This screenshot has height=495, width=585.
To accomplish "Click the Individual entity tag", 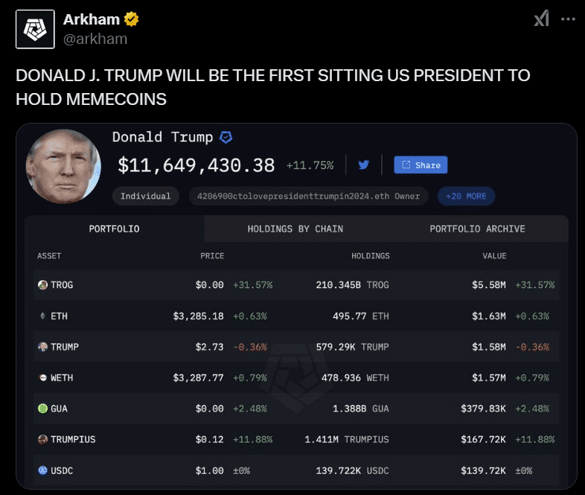I will (x=146, y=197).
